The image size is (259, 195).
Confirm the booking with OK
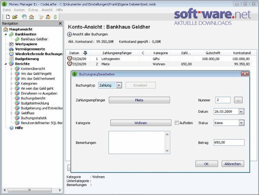point(206,164)
